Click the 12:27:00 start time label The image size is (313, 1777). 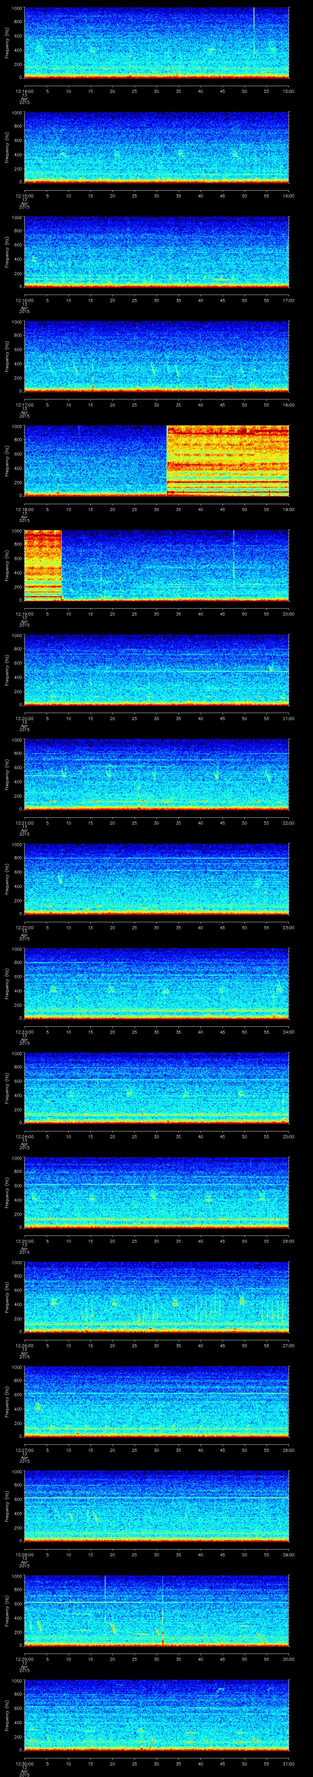[x=24, y=1449]
